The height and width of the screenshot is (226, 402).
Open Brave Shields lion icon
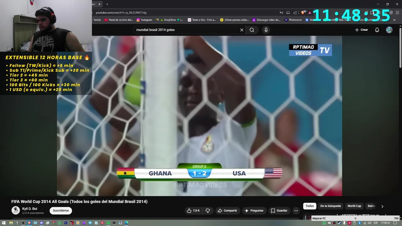point(303,13)
